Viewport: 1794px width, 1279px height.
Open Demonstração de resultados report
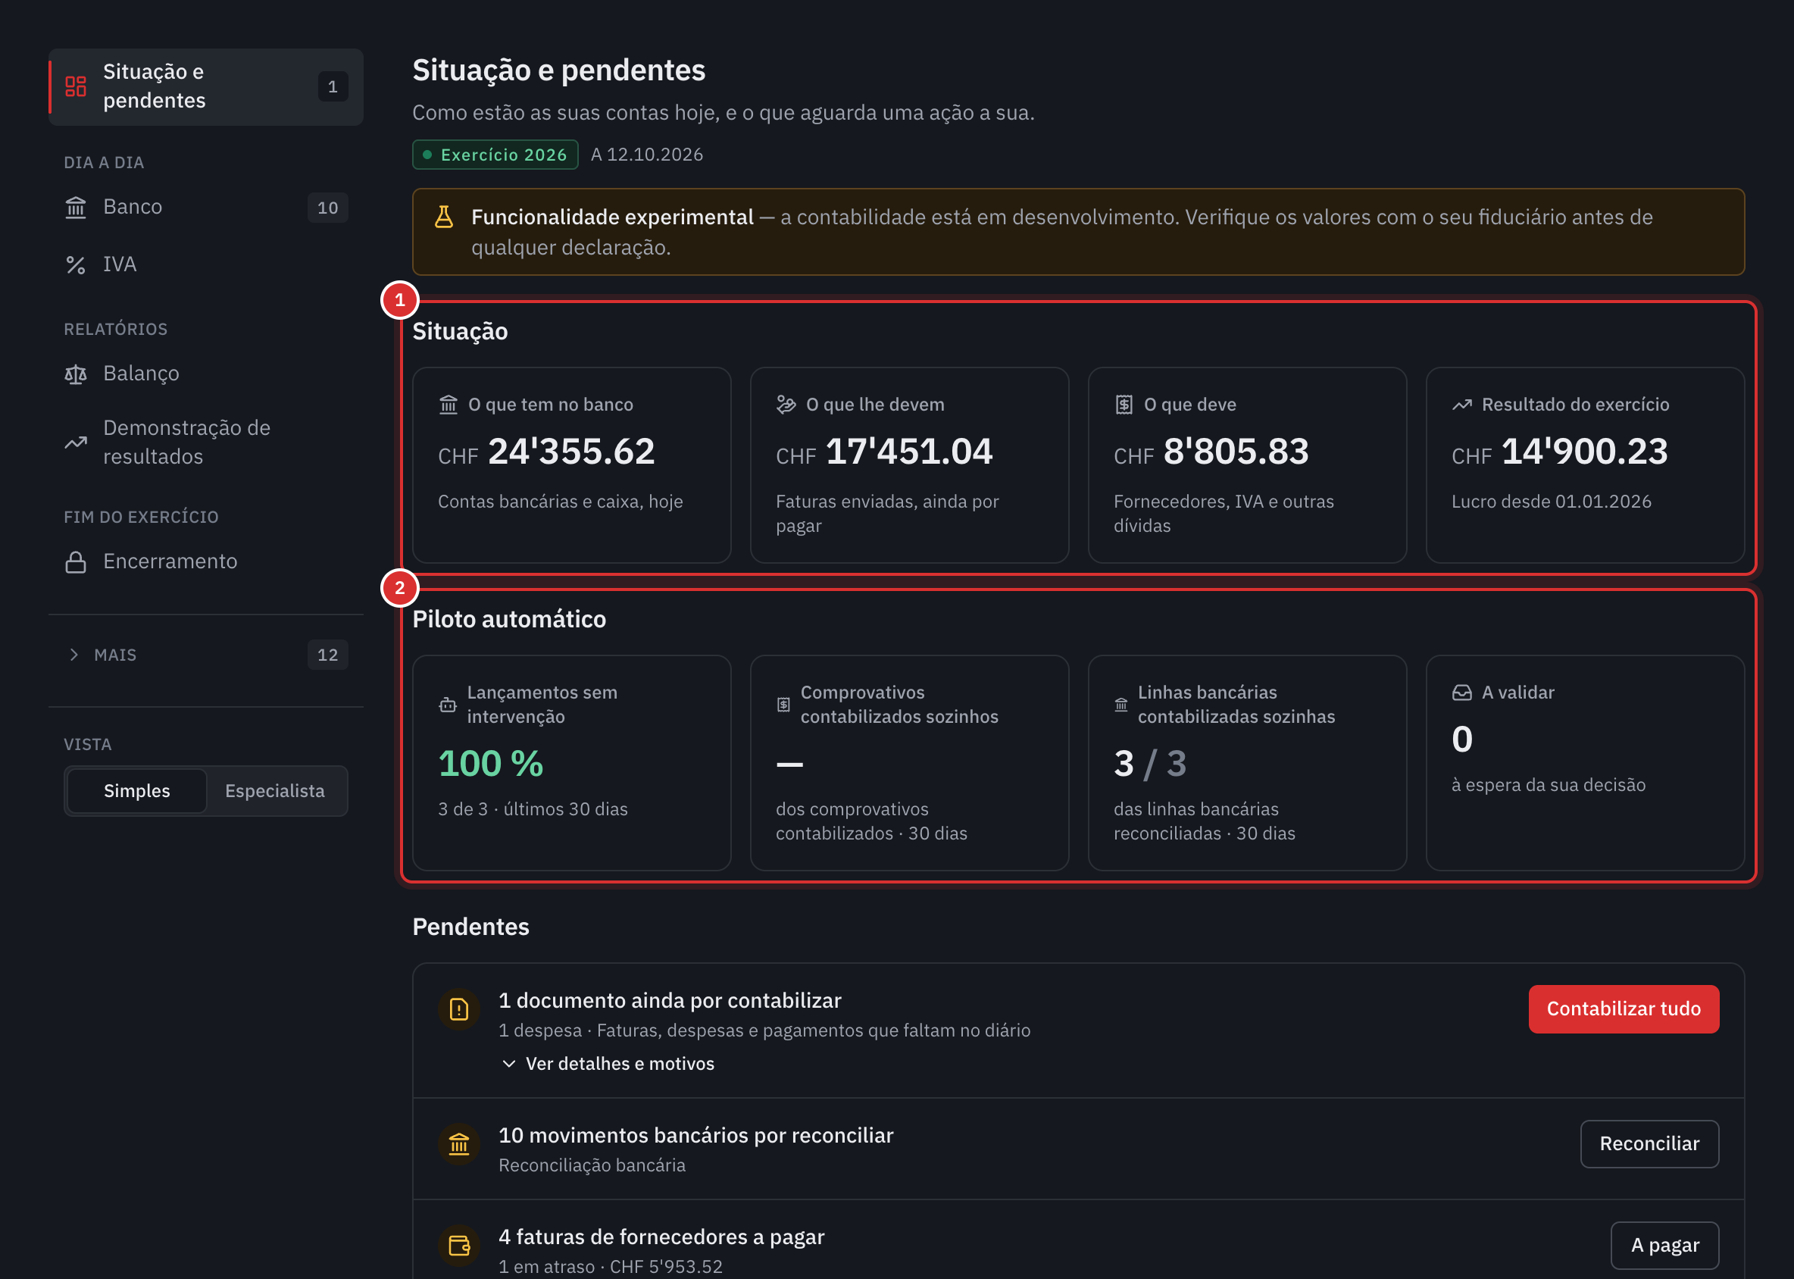point(205,442)
